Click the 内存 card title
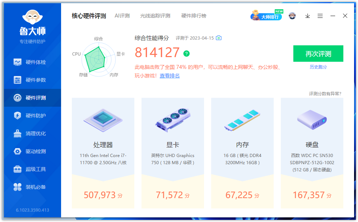 (x=242, y=145)
